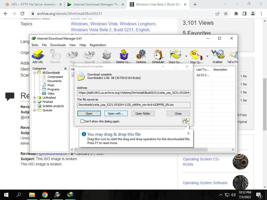Click the Chrome taskbar icon

coord(45,195)
